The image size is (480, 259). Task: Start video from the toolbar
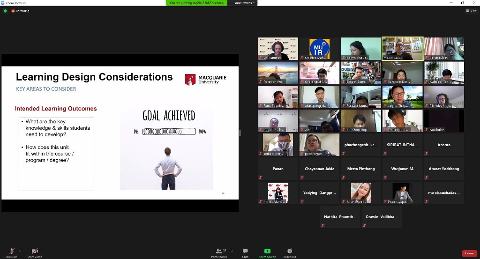coord(35,252)
